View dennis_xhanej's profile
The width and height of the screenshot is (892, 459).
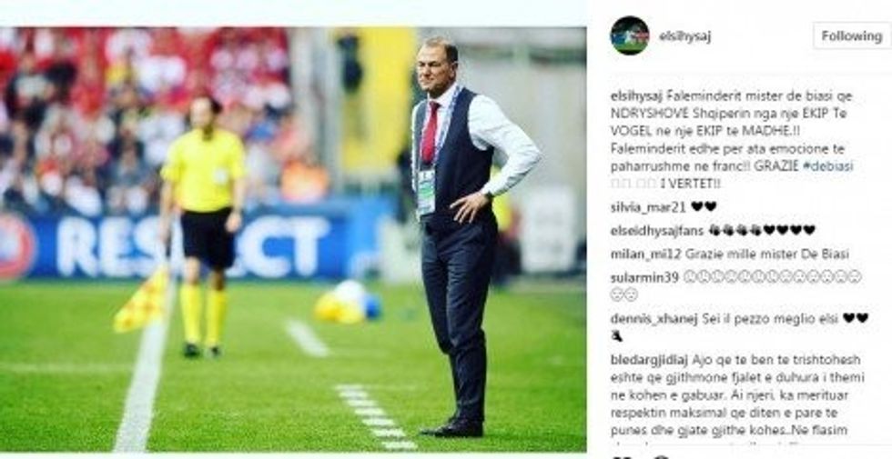654,318
